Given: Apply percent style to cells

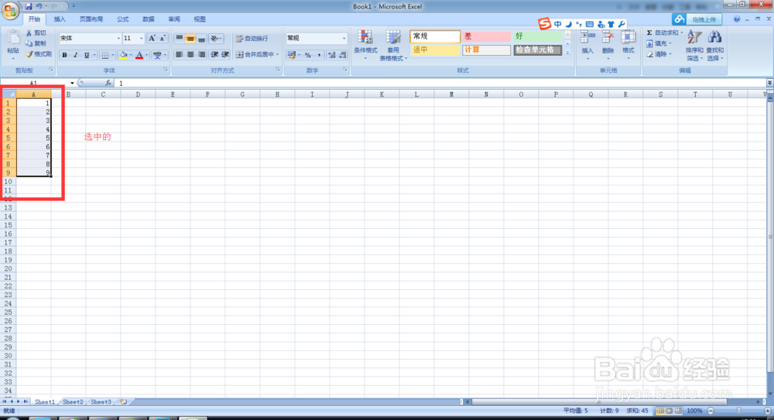Looking at the screenshot, I should coord(307,55).
